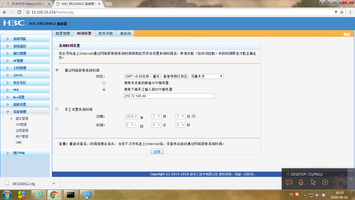Select 使用下面手工输入的NTP服务器 radio option
The height and width of the screenshot is (200, 355).
[104, 90]
